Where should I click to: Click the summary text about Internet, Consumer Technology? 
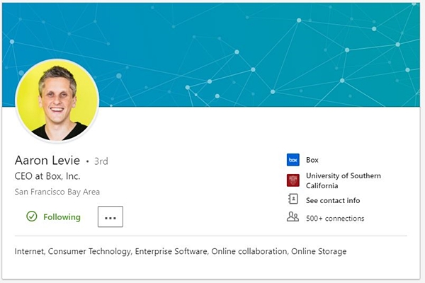click(x=181, y=251)
